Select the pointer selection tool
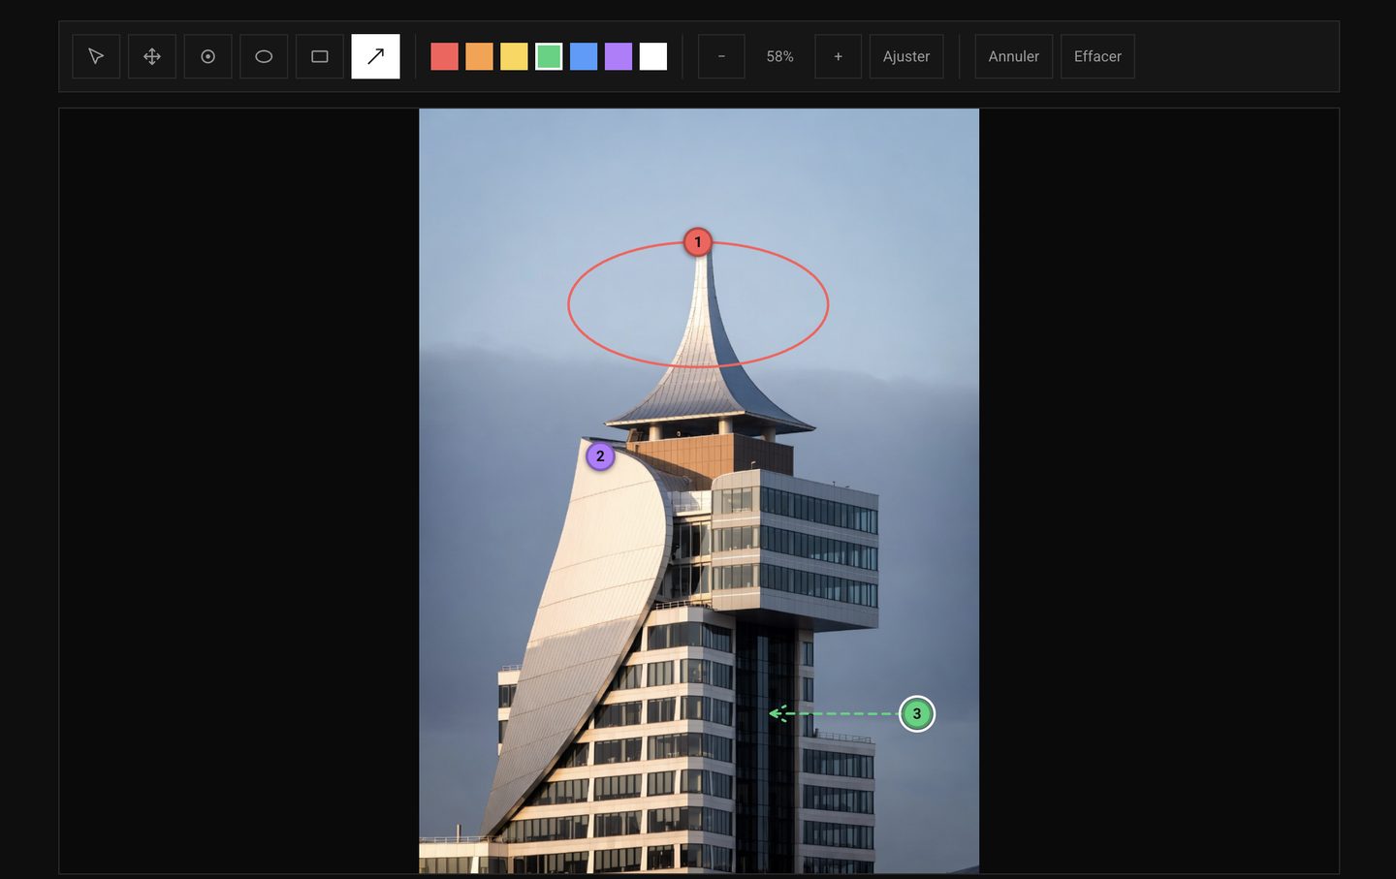 click(96, 56)
